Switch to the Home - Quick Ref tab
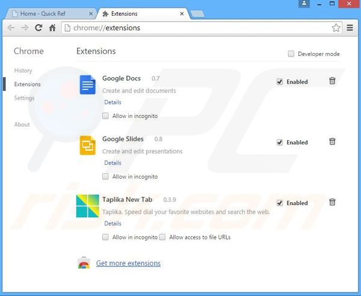Image resolution: width=361 pixels, height=296 pixels. pyautogui.click(x=50, y=14)
